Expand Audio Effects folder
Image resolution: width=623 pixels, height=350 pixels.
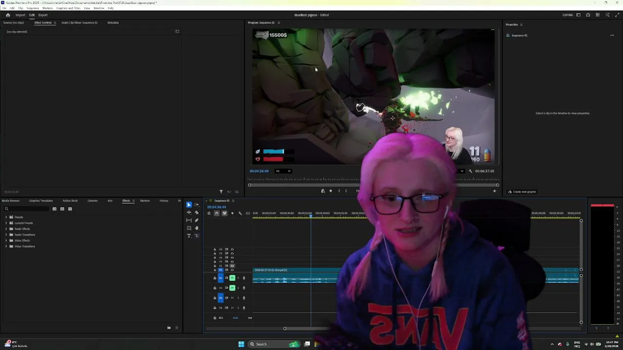click(x=6, y=229)
